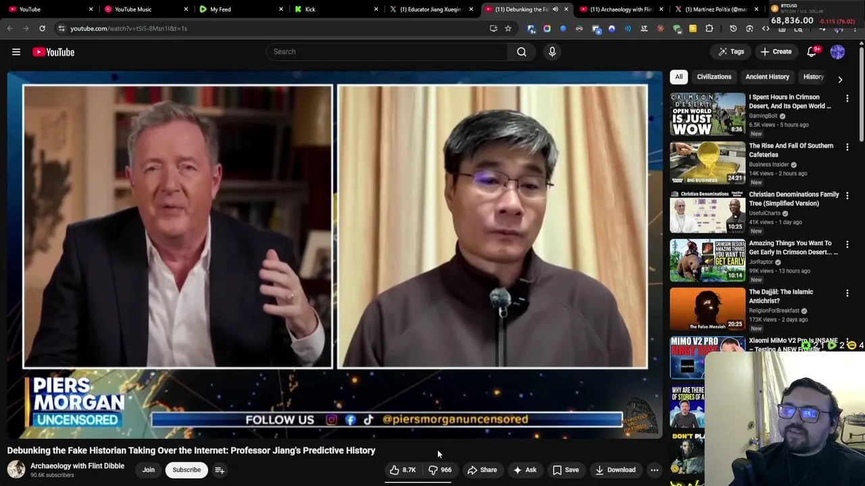
Task: Click the add-to-queue icon beside Subscribe
Action: [220, 470]
